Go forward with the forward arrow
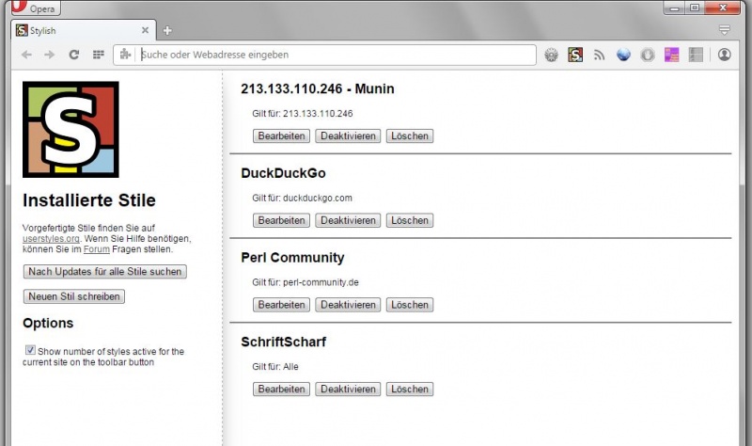Screen dimensions: 752x446 (x=50, y=55)
